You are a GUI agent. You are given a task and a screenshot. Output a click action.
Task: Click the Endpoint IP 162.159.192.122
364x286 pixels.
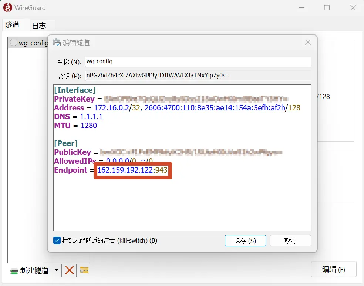click(x=125, y=170)
